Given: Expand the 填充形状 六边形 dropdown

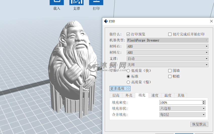Looking at the screenshot, I should click(x=182, y=108).
